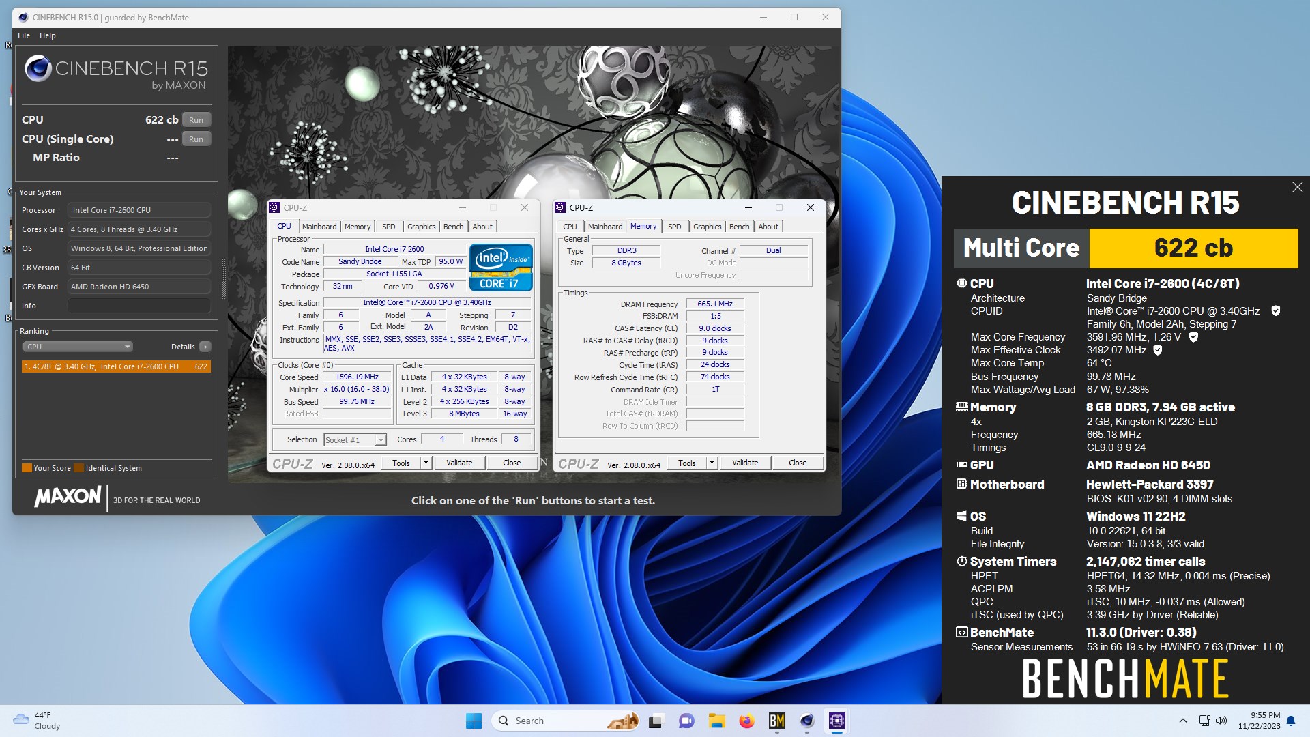1310x737 pixels.
Task: Open the Ranking CPU dropdown
Action: [x=78, y=347]
